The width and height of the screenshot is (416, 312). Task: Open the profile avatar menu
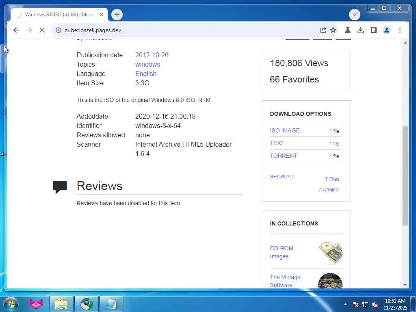[387, 30]
